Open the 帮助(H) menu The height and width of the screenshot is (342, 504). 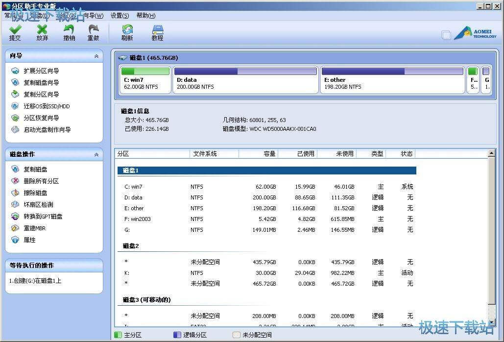pyautogui.click(x=146, y=15)
